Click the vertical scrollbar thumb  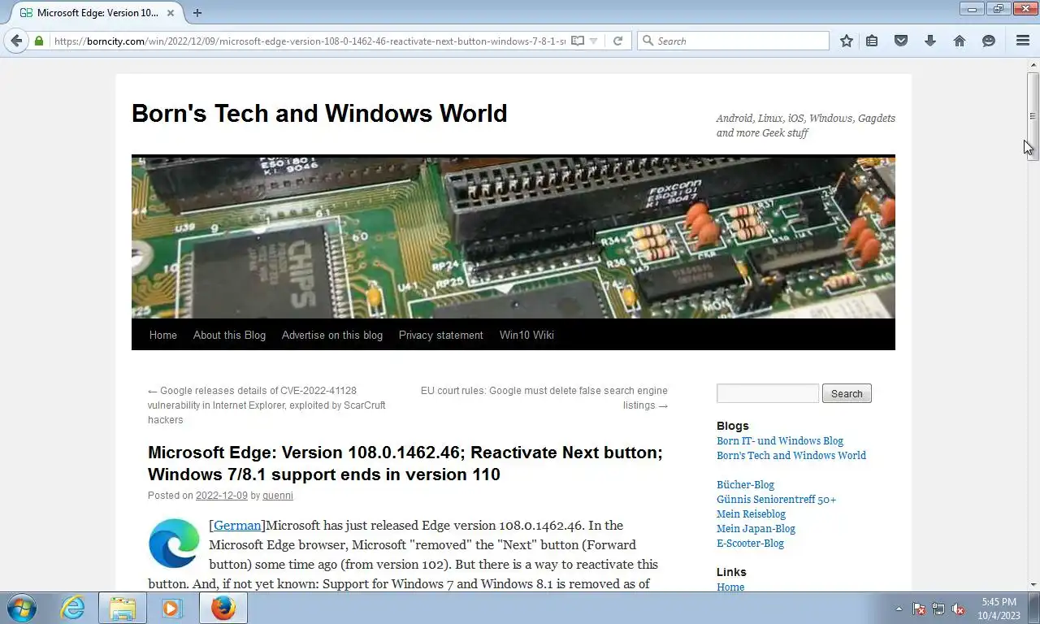(1033, 116)
